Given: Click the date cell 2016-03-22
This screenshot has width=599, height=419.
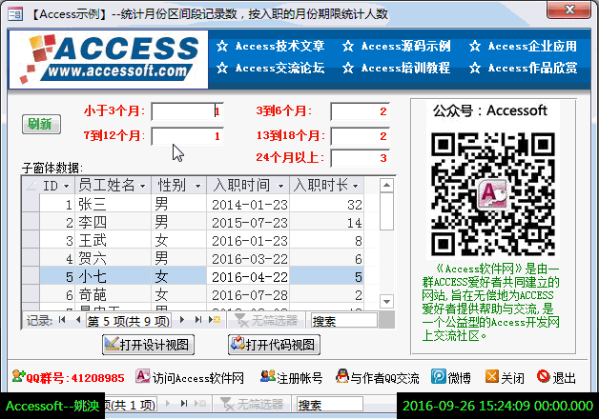Looking at the screenshot, I should 248,258.
